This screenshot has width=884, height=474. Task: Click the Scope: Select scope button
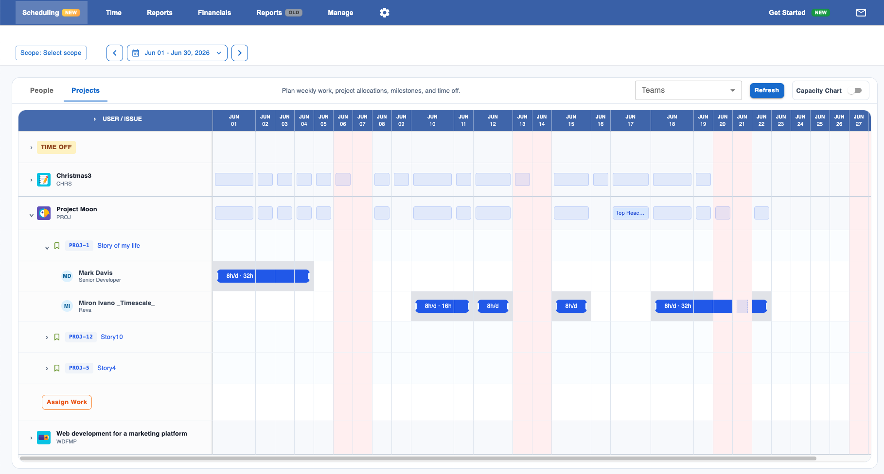[51, 53]
